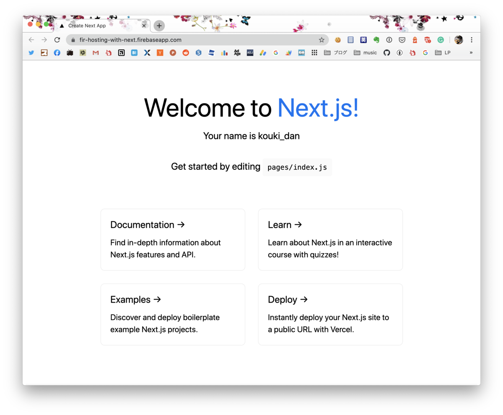This screenshot has height=415, width=503.
Task: Close the Create Next App tab
Action: pyautogui.click(x=144, y=26)
